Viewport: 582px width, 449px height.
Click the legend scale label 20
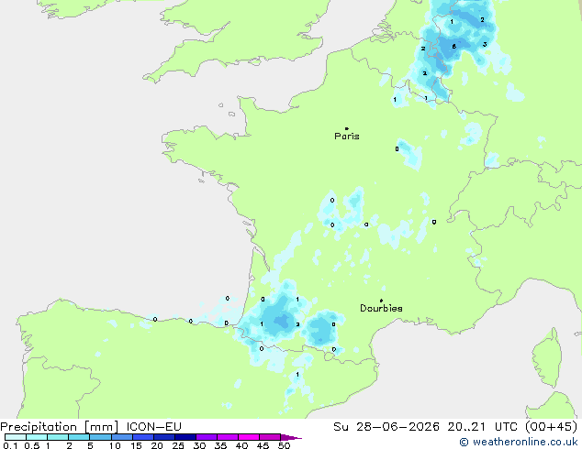157,445
